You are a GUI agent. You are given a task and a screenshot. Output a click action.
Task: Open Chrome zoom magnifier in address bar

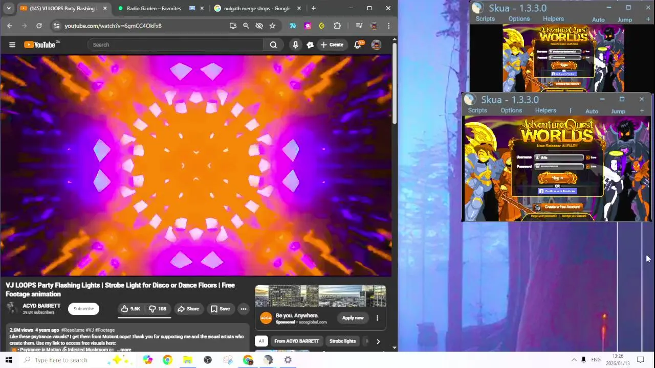[246, 26]
